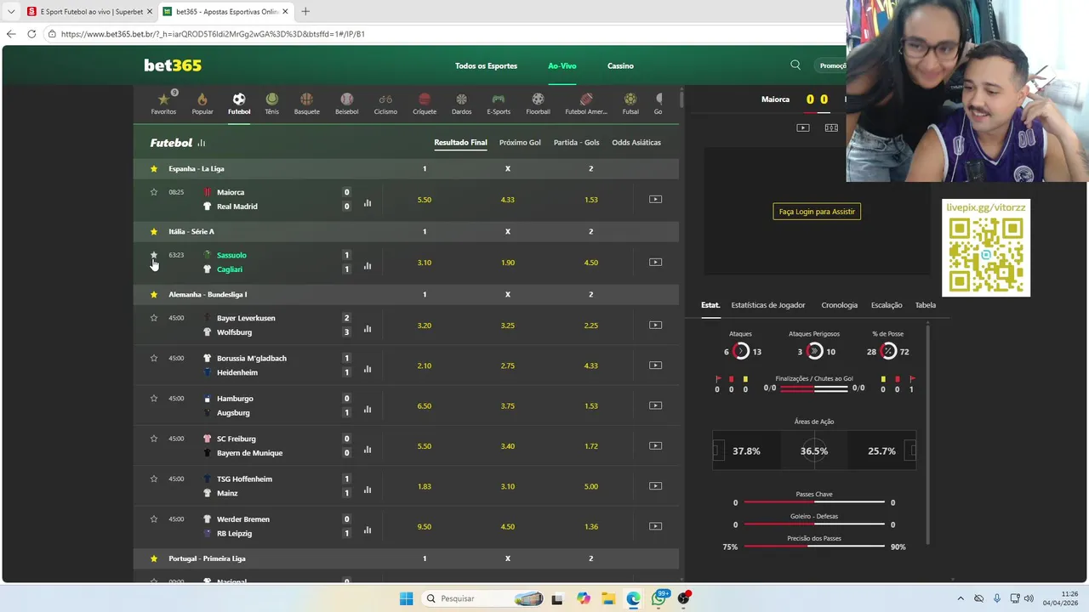Bet on Maiorca win at 5.50
Image resolution: width=1089 pixels, height=612 pixels.
(425, 200)
